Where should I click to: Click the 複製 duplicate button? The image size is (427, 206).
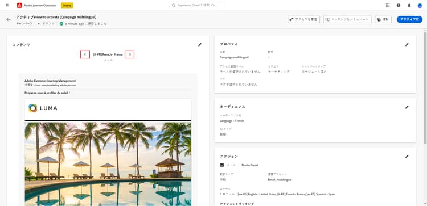pos(383,19)
